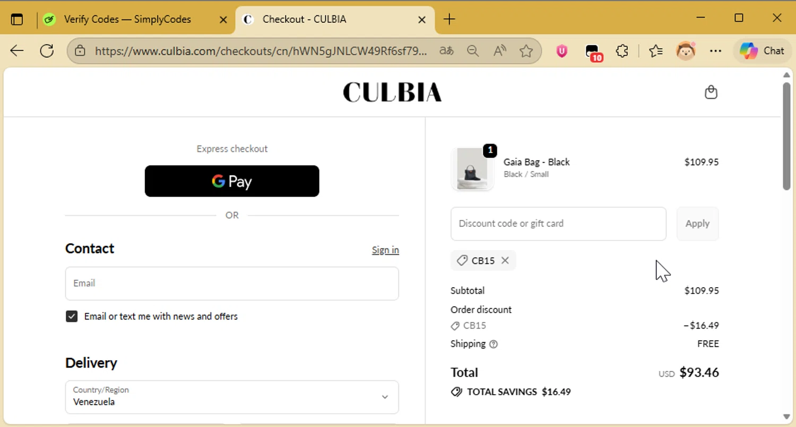Click the Gaia Bag - Black title

pyautogui.click(x=537, y=162)
